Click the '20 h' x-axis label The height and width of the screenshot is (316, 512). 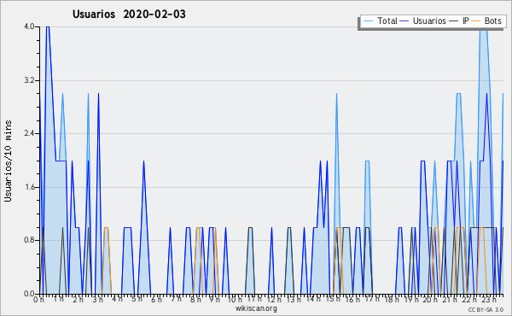(x=430, y=300)
